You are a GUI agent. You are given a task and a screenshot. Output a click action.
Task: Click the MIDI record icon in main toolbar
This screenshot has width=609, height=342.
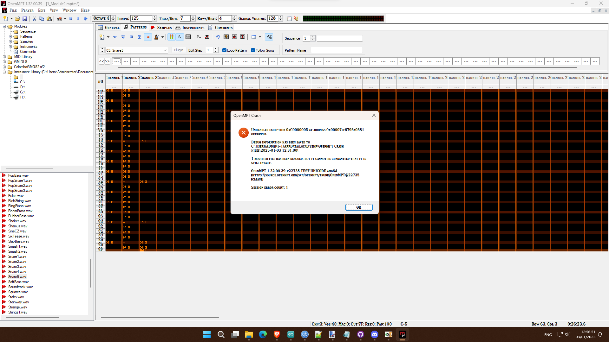coord(59,19)
